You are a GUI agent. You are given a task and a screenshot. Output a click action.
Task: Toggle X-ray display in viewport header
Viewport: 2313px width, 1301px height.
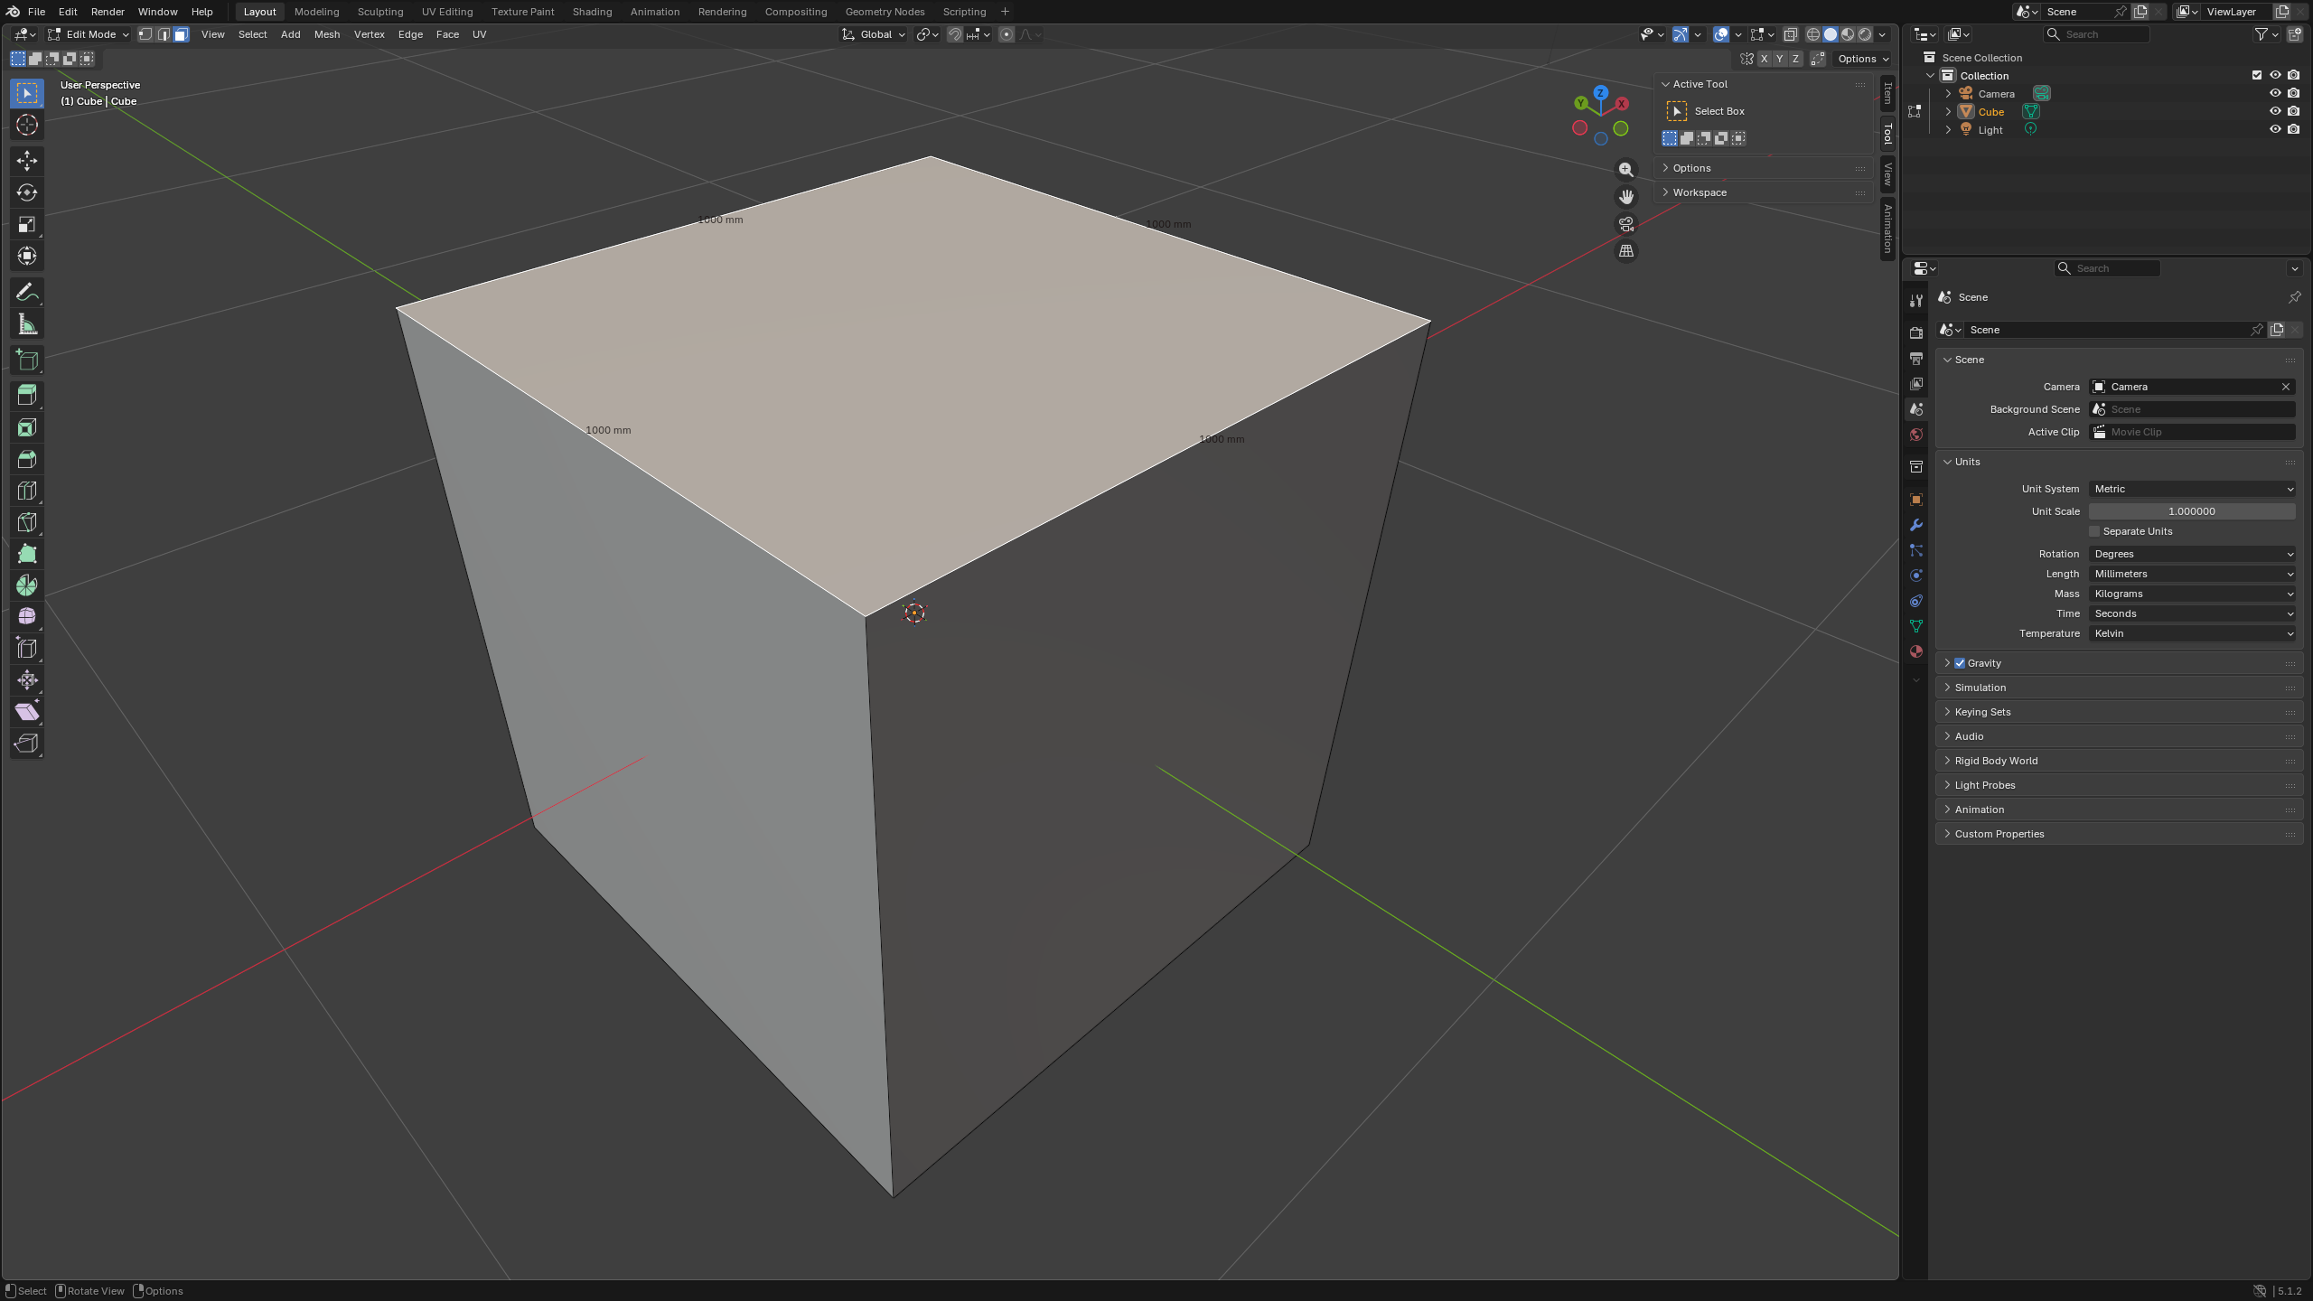tap(1790, 34)
